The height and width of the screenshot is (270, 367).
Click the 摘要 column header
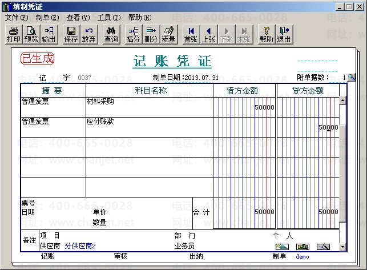[52, 91]
